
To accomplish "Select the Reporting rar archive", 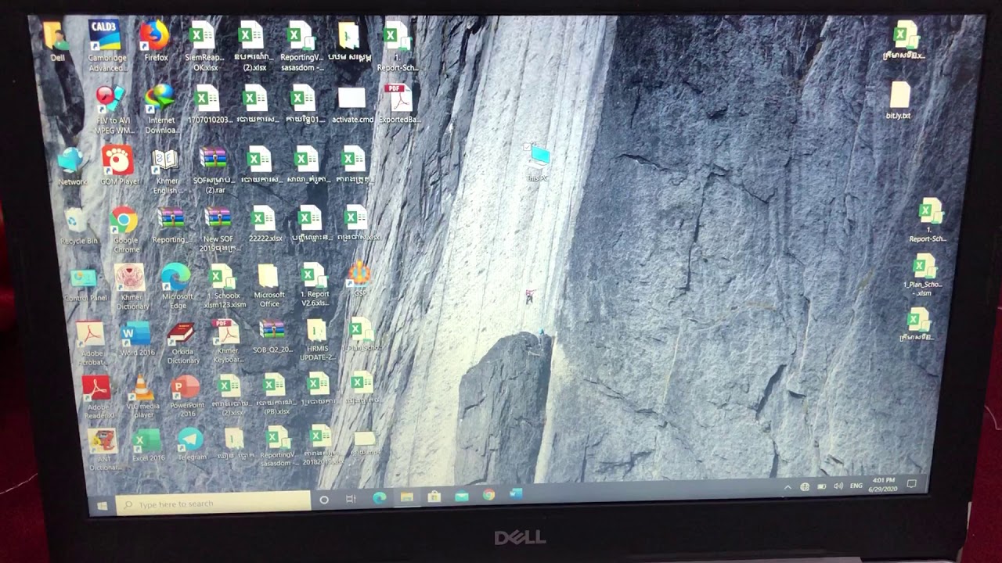I will pos(170,224).
